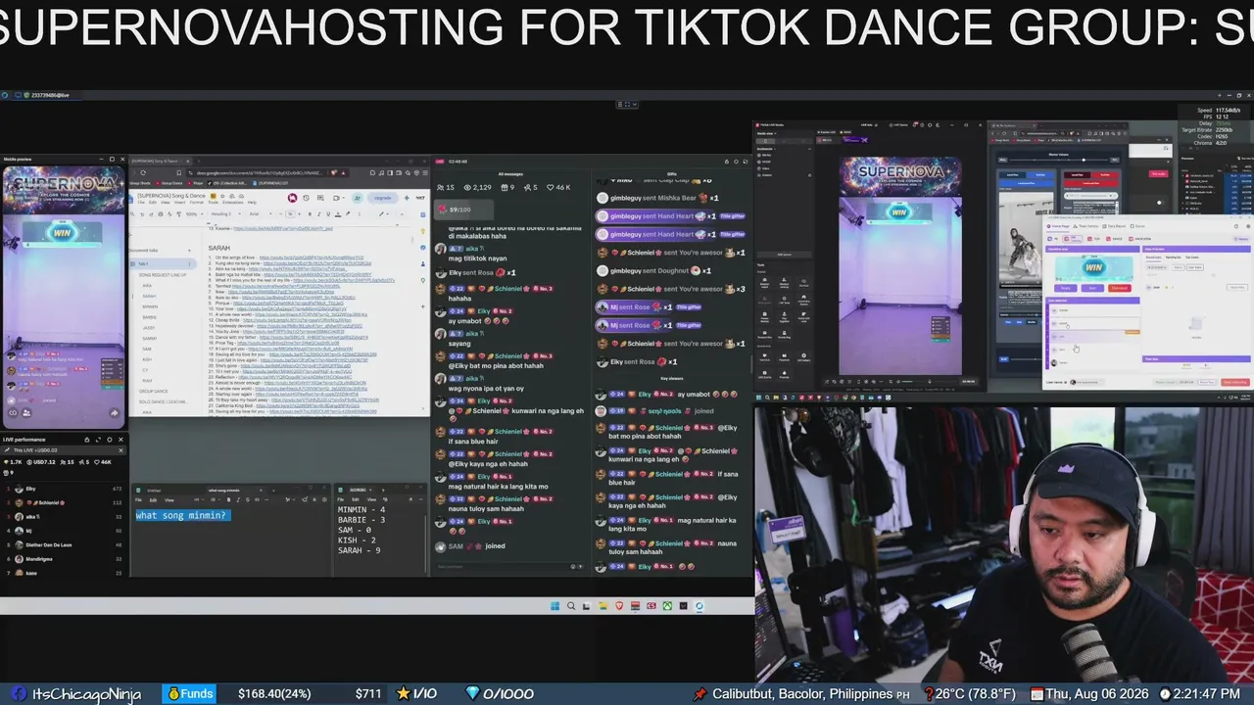Open the Windows Start button on captured taskbar

pyautogui.click(x=555, y=606)
